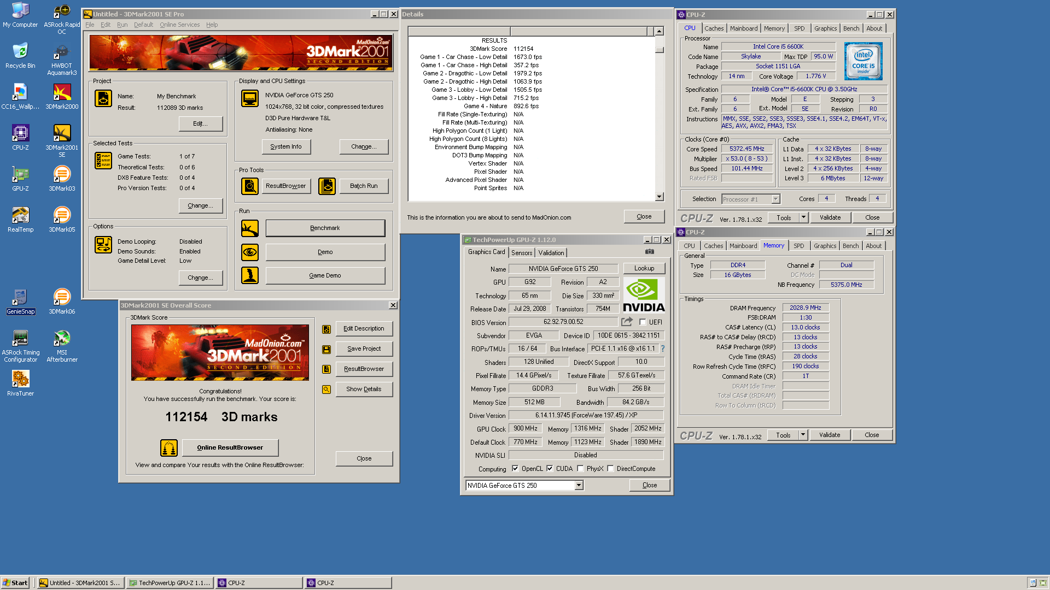
Task: Click scroll down arrow in Details results list
Action: click(660, 197)
